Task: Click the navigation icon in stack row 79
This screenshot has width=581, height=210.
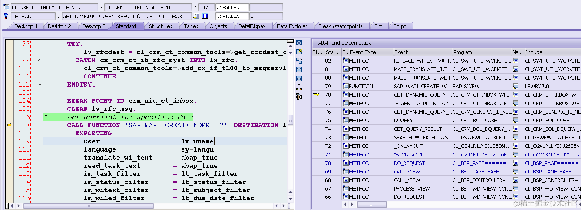Action: click(x=516, y=86)
